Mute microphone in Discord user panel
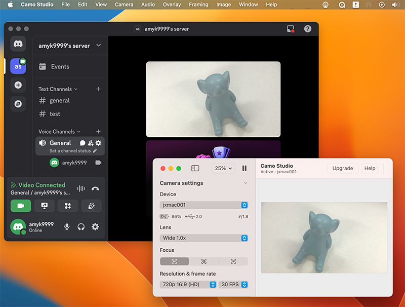The width and height of the screenshot is (405, 307). point(67,227)
